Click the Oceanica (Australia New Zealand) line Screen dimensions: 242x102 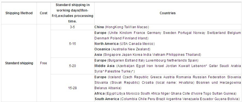pos(122,49)
